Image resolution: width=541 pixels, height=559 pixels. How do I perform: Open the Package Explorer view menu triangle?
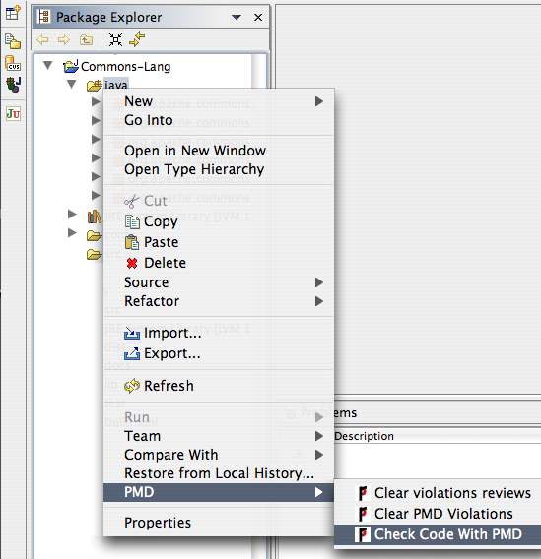237,17
